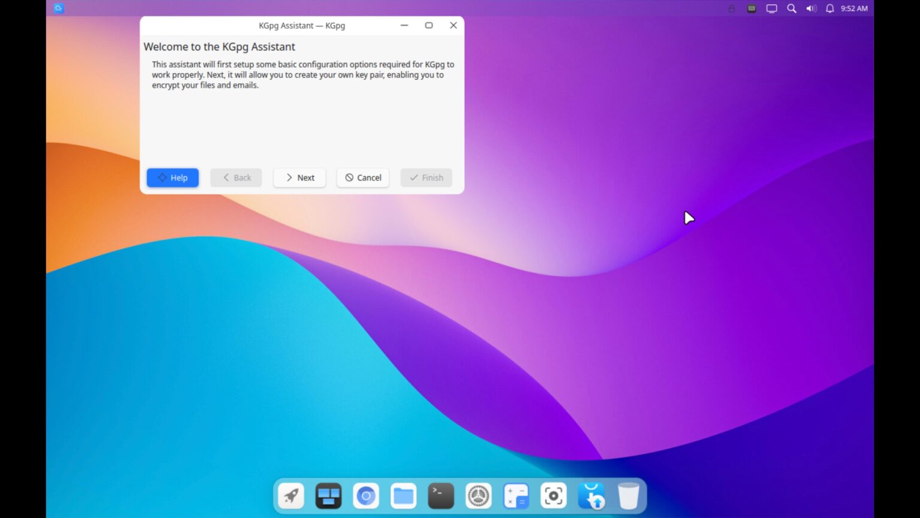
Task: Open notifications via the bell icon
Action: (x=830, y=8)
